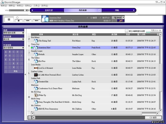
Task: Open the 工具 menu
Action: click(x=36, y=6)
